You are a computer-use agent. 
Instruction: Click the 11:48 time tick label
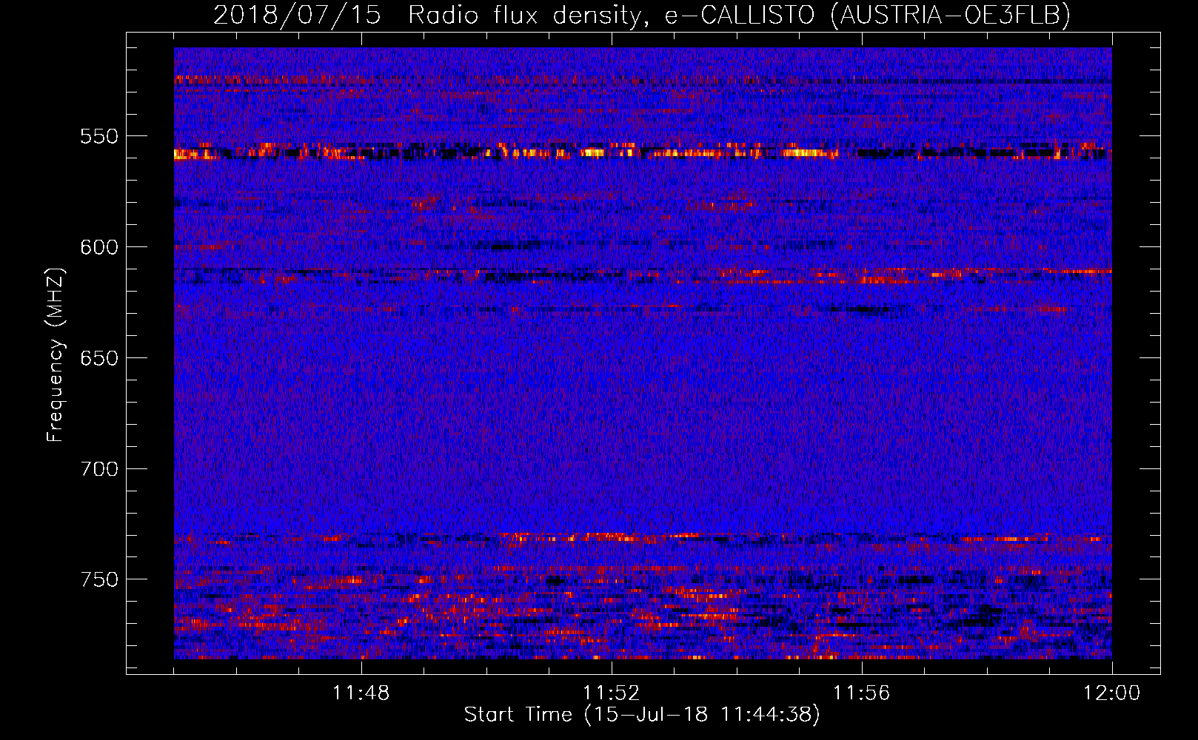tap(361, 693)
